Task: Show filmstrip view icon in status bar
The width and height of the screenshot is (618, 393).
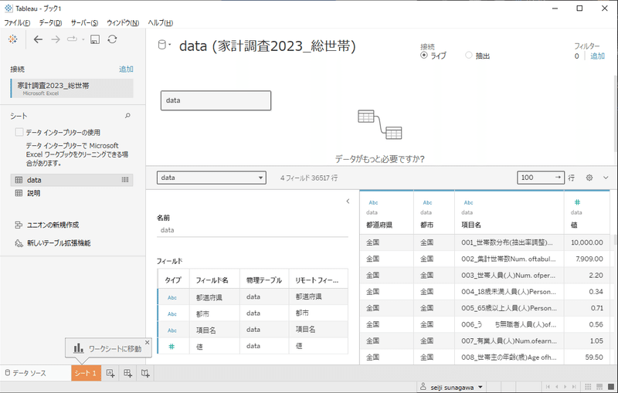Action: tap(599, 387)
